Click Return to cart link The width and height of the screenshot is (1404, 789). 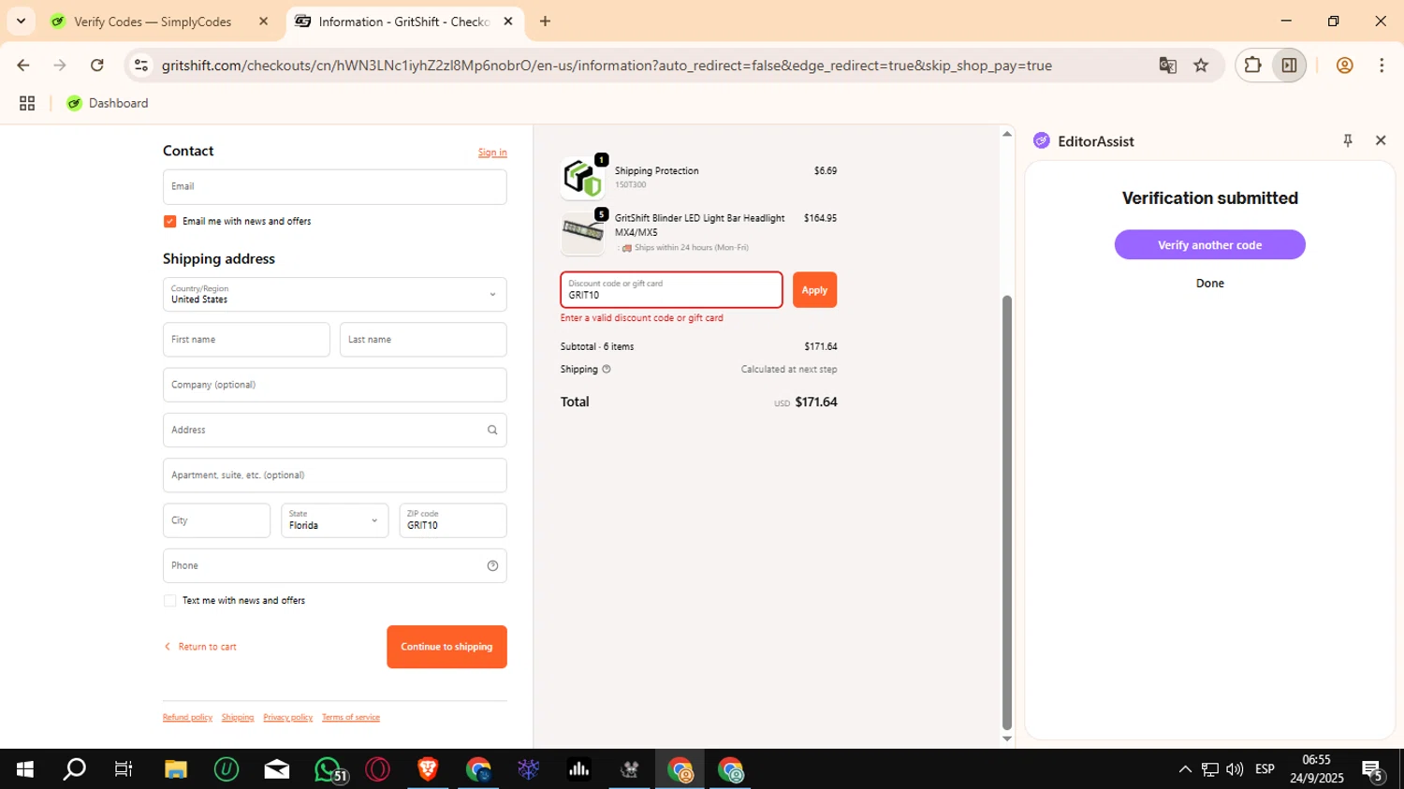click(x=200, y=647)
